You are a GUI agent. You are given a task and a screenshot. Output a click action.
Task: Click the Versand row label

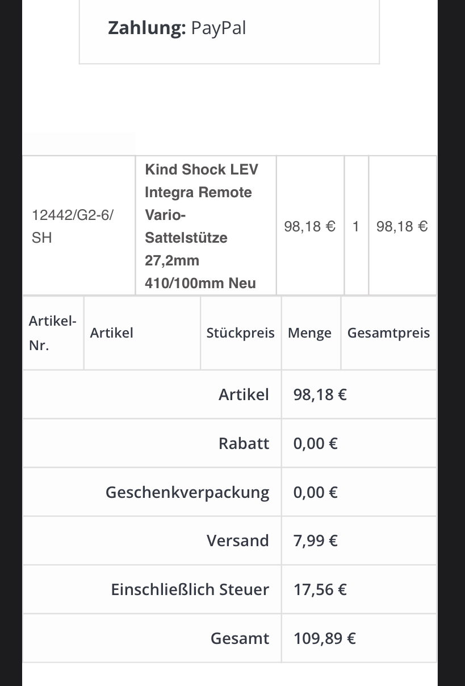point(237,541)
